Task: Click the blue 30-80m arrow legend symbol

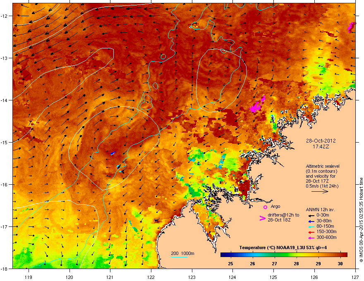Action: pos(311,221)
